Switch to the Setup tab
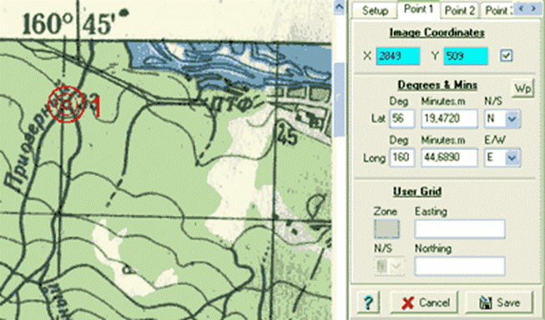Screen dimensions: 545x320 click(375, 10)
